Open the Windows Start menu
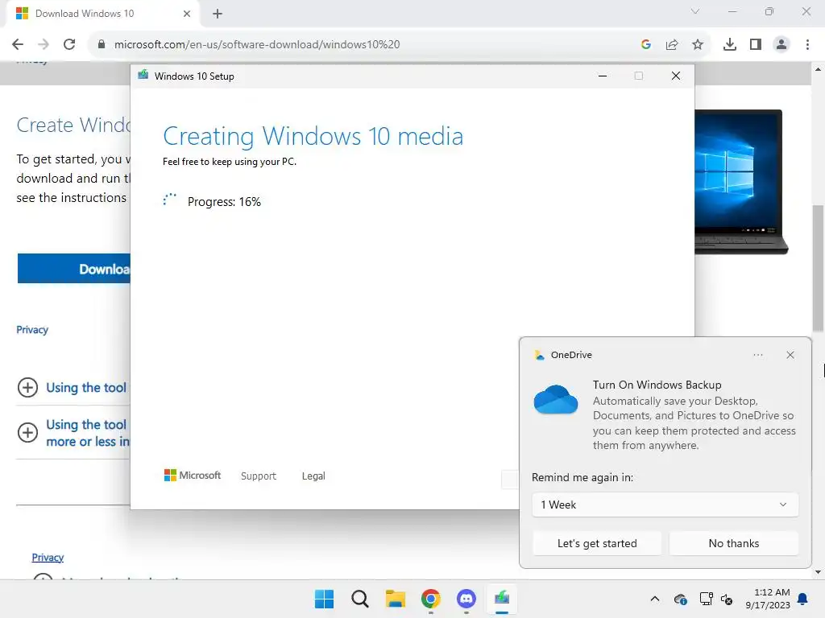The height and width of the screenshot is (618, 825). tap(324, 599)
